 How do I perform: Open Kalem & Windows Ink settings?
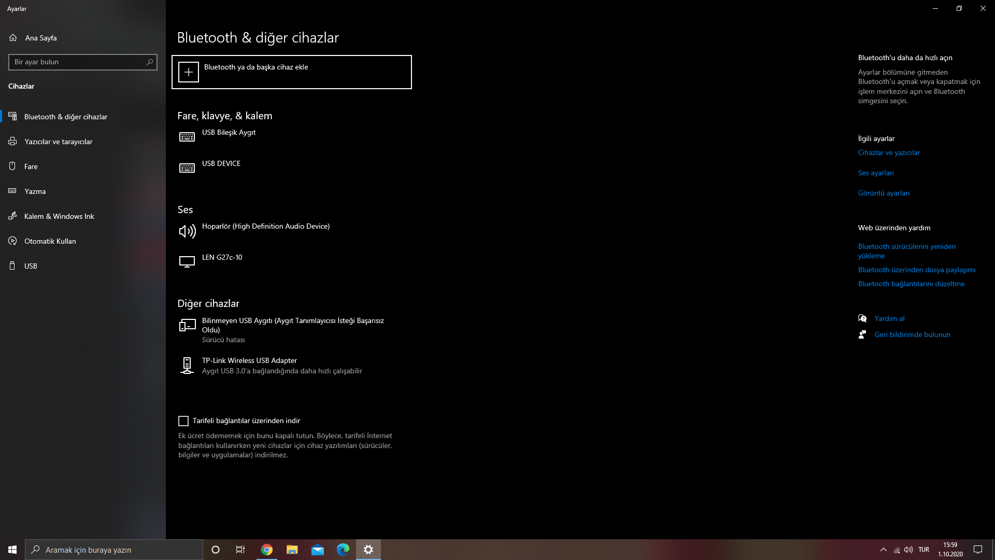tap(59, 216)
